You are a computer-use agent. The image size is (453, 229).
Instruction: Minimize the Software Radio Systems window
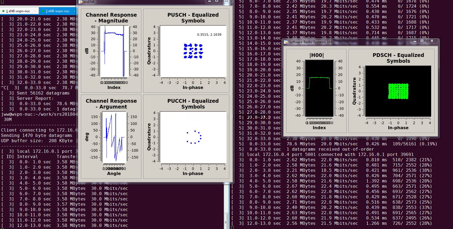tap(414, 41)
